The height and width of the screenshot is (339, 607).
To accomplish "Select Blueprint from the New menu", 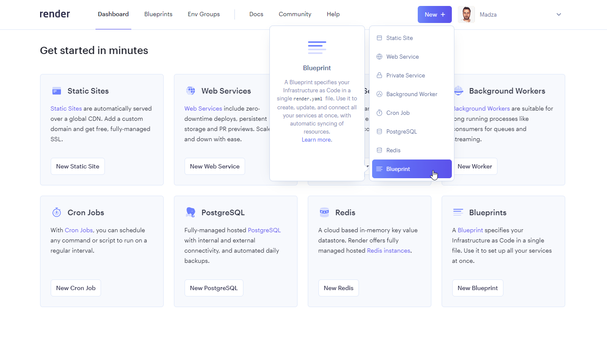I will [x=398, y=169].
